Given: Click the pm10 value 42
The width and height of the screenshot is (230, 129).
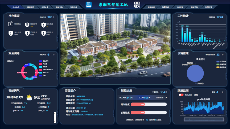Looking at the screenshot, I should pyautogui.click(x=22, y=111).
